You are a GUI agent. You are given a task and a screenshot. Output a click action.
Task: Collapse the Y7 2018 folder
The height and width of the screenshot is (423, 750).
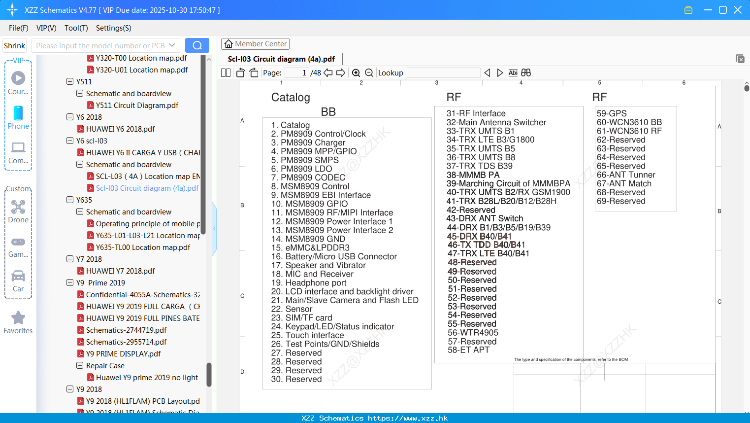70,259
